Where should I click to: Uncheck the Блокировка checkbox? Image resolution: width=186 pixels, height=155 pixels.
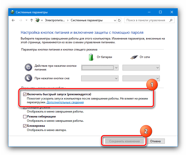25,126
